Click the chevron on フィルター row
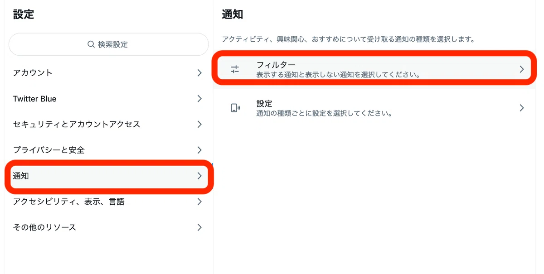Screen dimensions: 544x274 pos(522,69)
